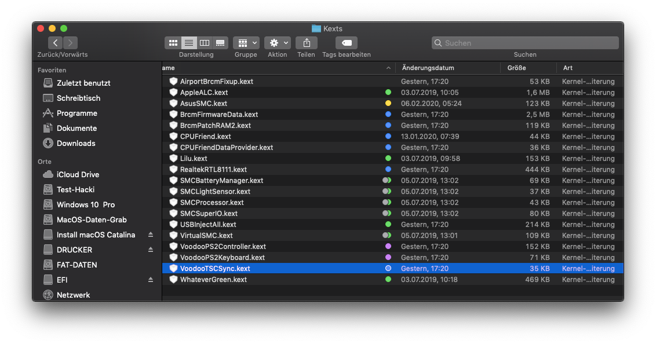Switch to gallery view
Viewport: 656px width, 344px height.
tap(220, 43)
